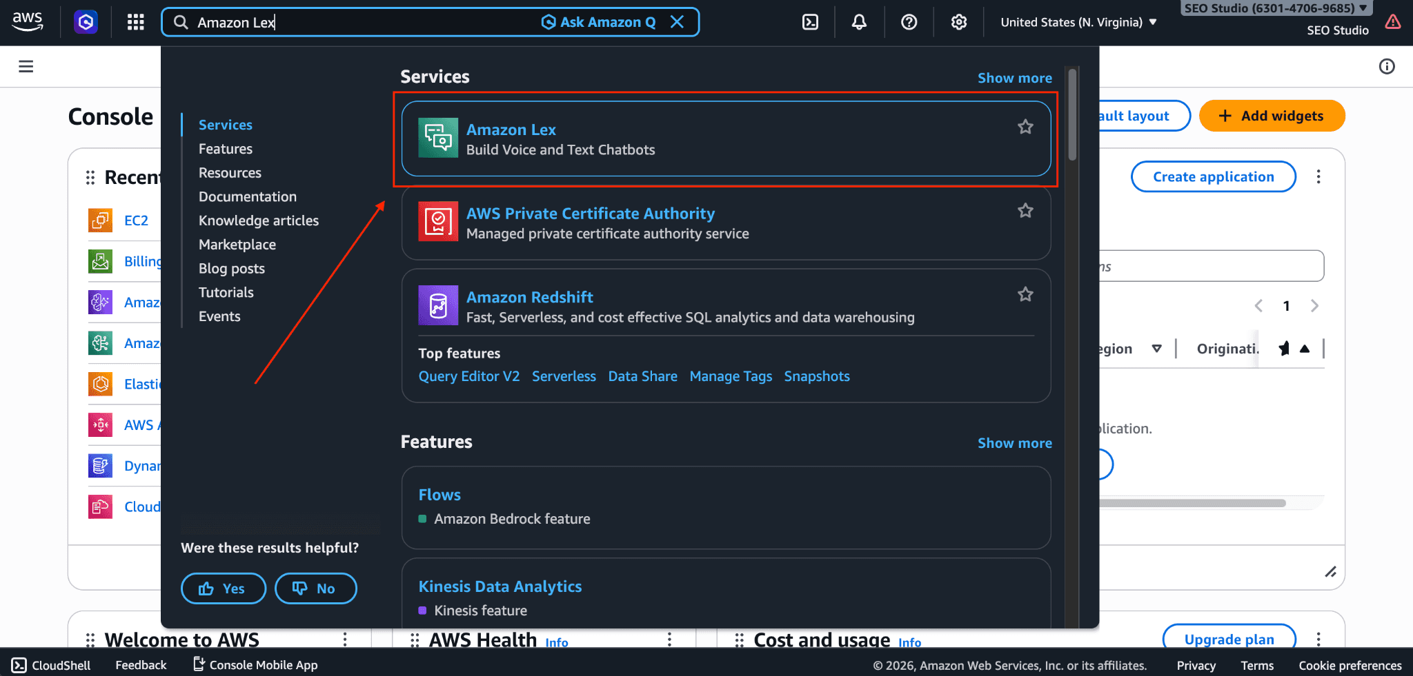Image resolution: width=1413 pixels, height=676 pixels.
Task: Click the Private Certificate Authority red icon
Action: (x=438, y=221)
